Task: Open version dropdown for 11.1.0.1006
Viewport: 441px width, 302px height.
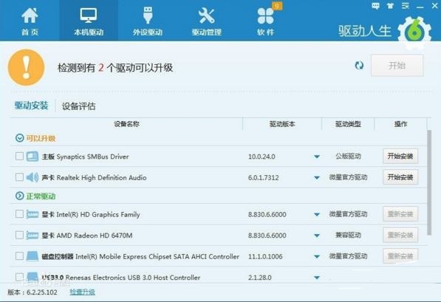Action: click(x=317, y=256)
